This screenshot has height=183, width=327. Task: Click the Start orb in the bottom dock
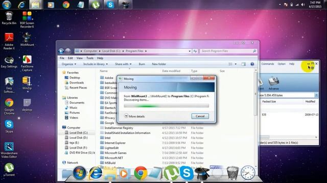tap(79, 173)
